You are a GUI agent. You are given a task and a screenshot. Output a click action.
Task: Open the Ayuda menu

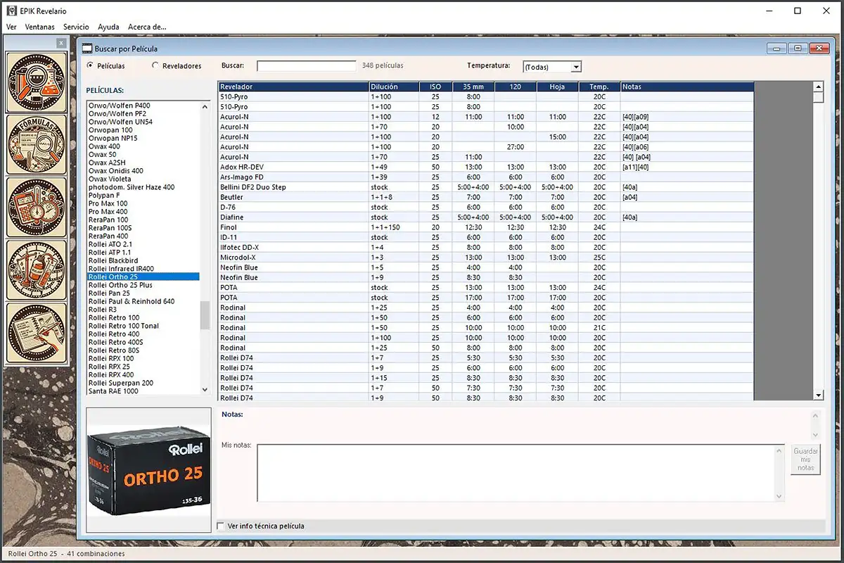point(108,27)
